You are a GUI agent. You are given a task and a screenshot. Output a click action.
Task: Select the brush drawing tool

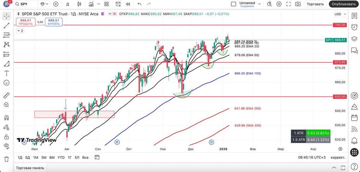coord(6,64)
